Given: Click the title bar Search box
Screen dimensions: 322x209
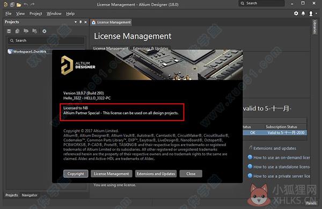Looking at the screenshot, I should 261,3.
